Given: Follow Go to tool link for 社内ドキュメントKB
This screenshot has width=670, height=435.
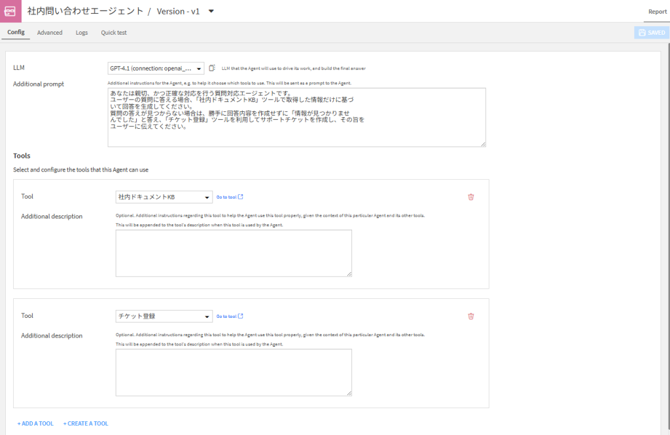Looking at the screenshot, I should (x=230, y=197).
